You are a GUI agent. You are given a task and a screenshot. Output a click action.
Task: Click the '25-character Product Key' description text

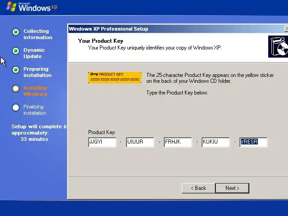click(210, 78)
